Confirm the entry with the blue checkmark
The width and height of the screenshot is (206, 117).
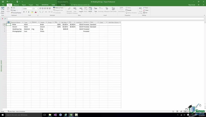(5, 19)
